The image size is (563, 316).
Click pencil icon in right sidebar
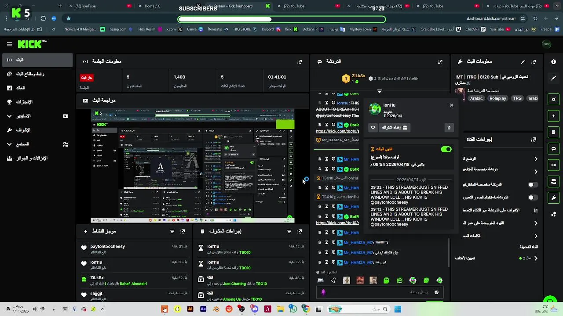pyautogui.click(x=554, y=78)
